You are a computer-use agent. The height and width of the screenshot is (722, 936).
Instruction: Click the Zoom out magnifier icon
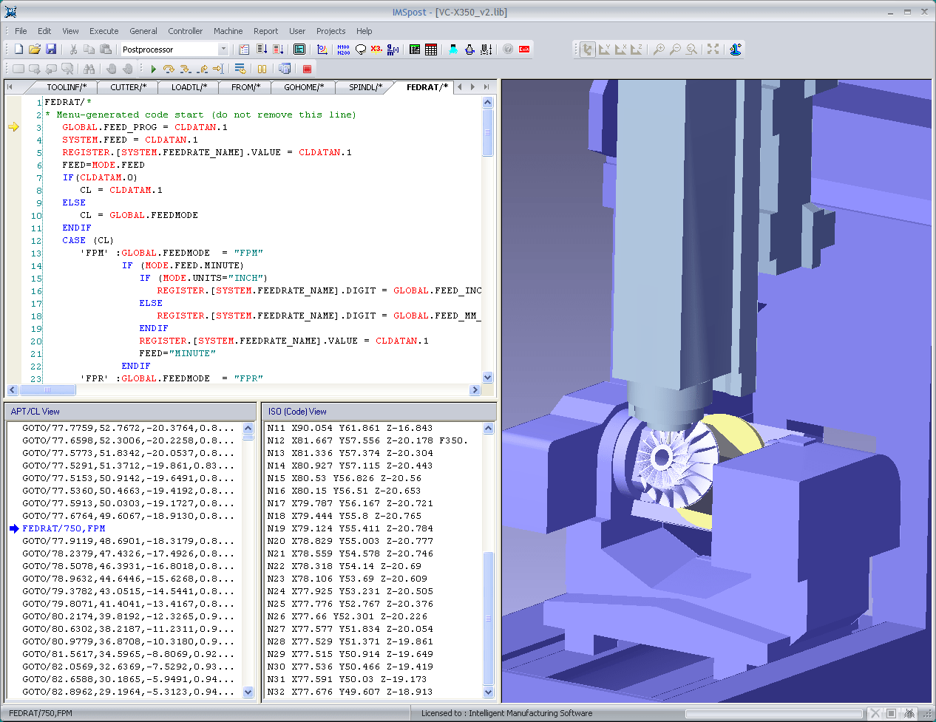pos(674,50)
